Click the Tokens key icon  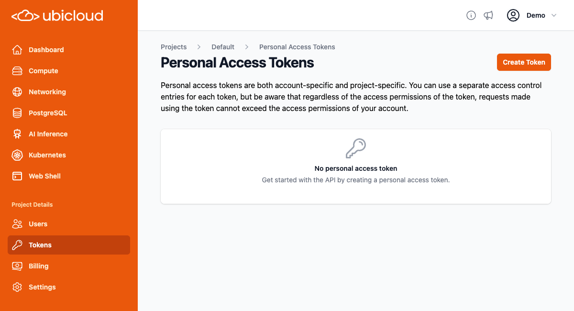click(17, 245)
